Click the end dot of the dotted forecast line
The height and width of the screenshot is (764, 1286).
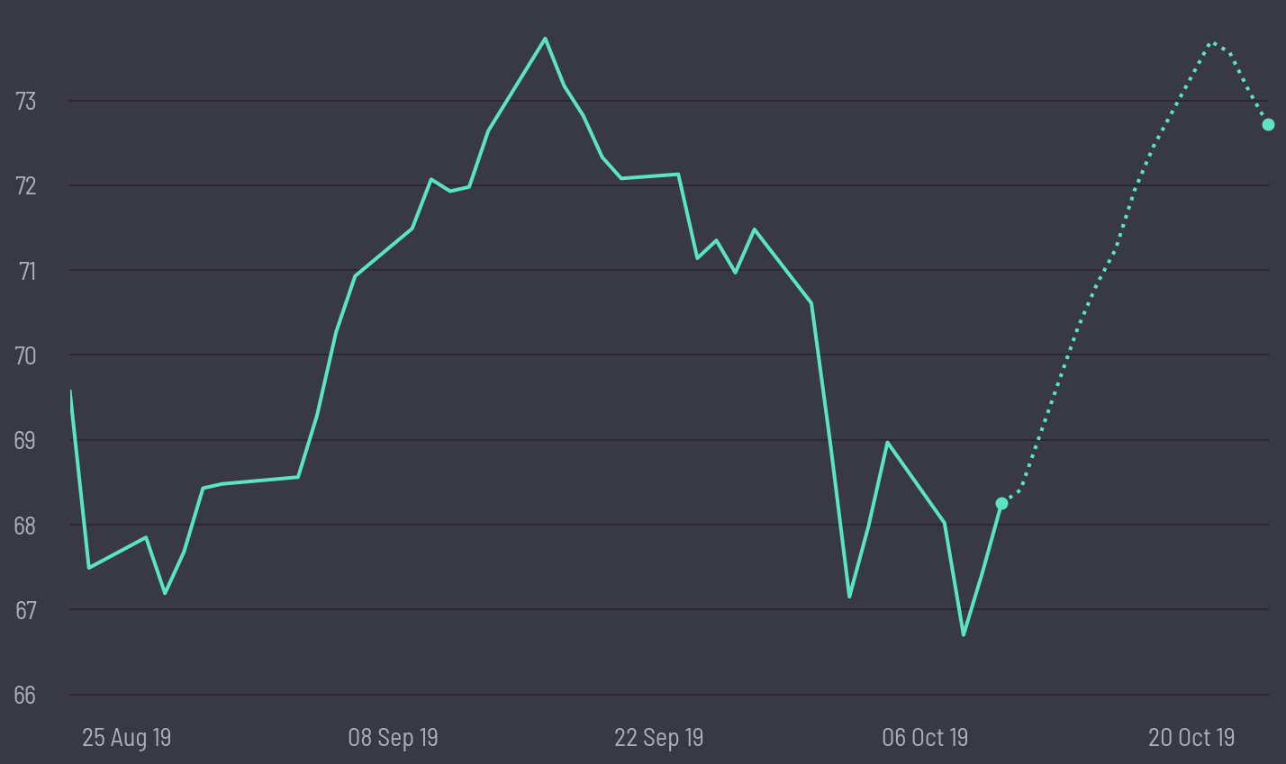[x=1268, y=124]
